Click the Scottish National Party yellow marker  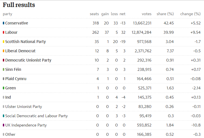coord(3,42)
